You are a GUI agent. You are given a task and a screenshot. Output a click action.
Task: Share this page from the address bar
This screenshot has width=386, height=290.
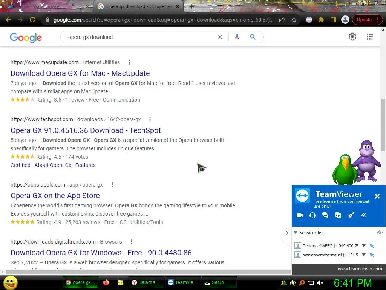pos(282,20)
